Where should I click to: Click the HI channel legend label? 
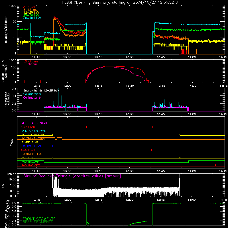31,64
